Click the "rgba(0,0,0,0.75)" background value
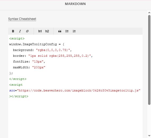 [53, 50]
